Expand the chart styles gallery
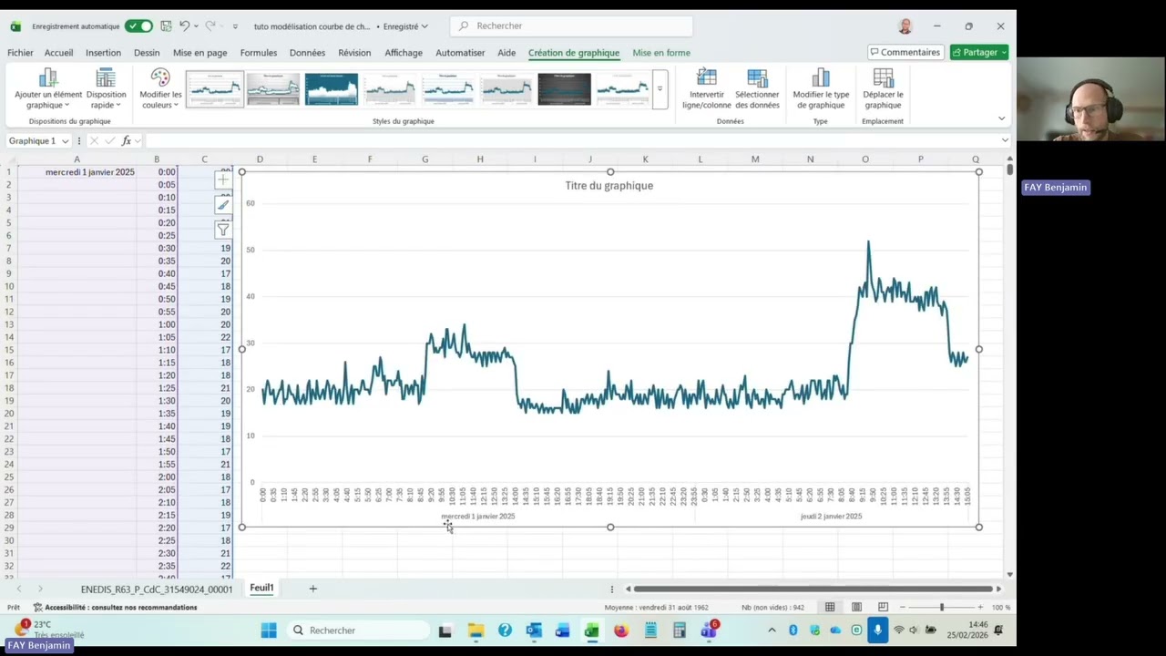The width and height of the screenshot is (1166, 656). (x=660, y=89)
